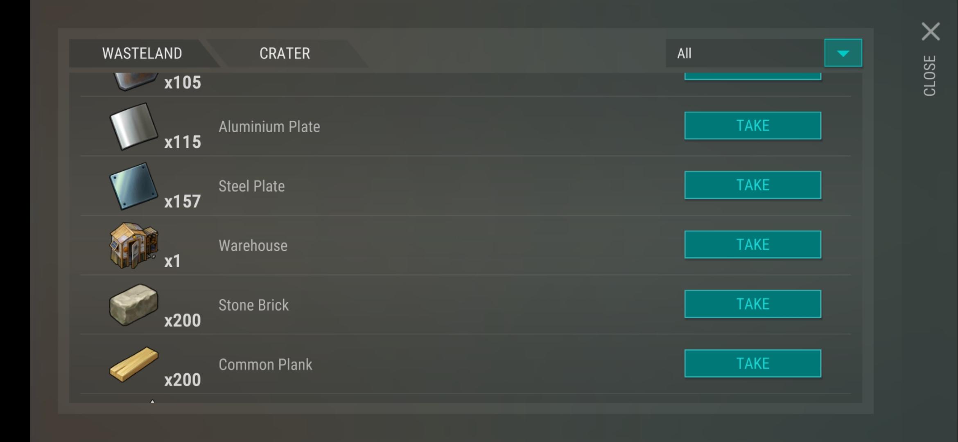
Task: Click the partially hidden top Take button
Action: tap(752, 77)
